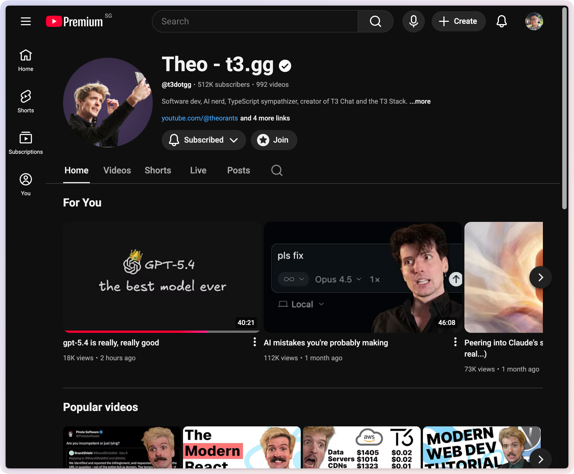Open the youtube.com/@theorants link
The width and height of the screenshot is (574, 474).
(200, 118)
